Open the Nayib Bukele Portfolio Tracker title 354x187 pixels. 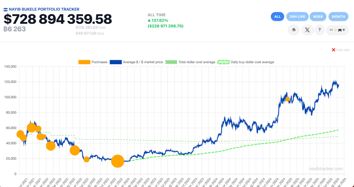(44, 9)
